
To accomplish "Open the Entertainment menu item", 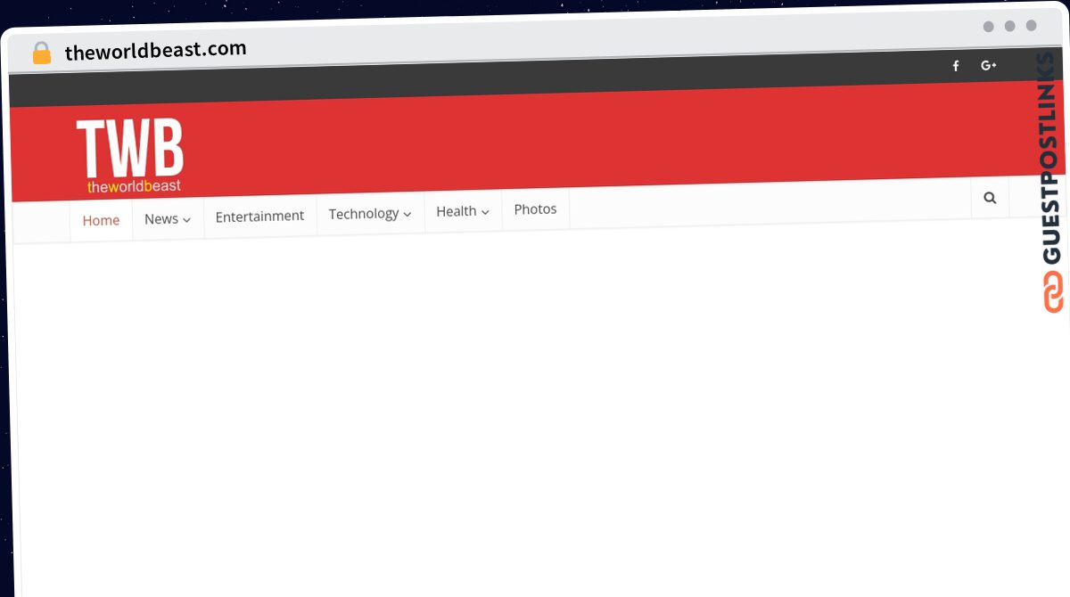I will pyautogui.click(x=259, y=217).
